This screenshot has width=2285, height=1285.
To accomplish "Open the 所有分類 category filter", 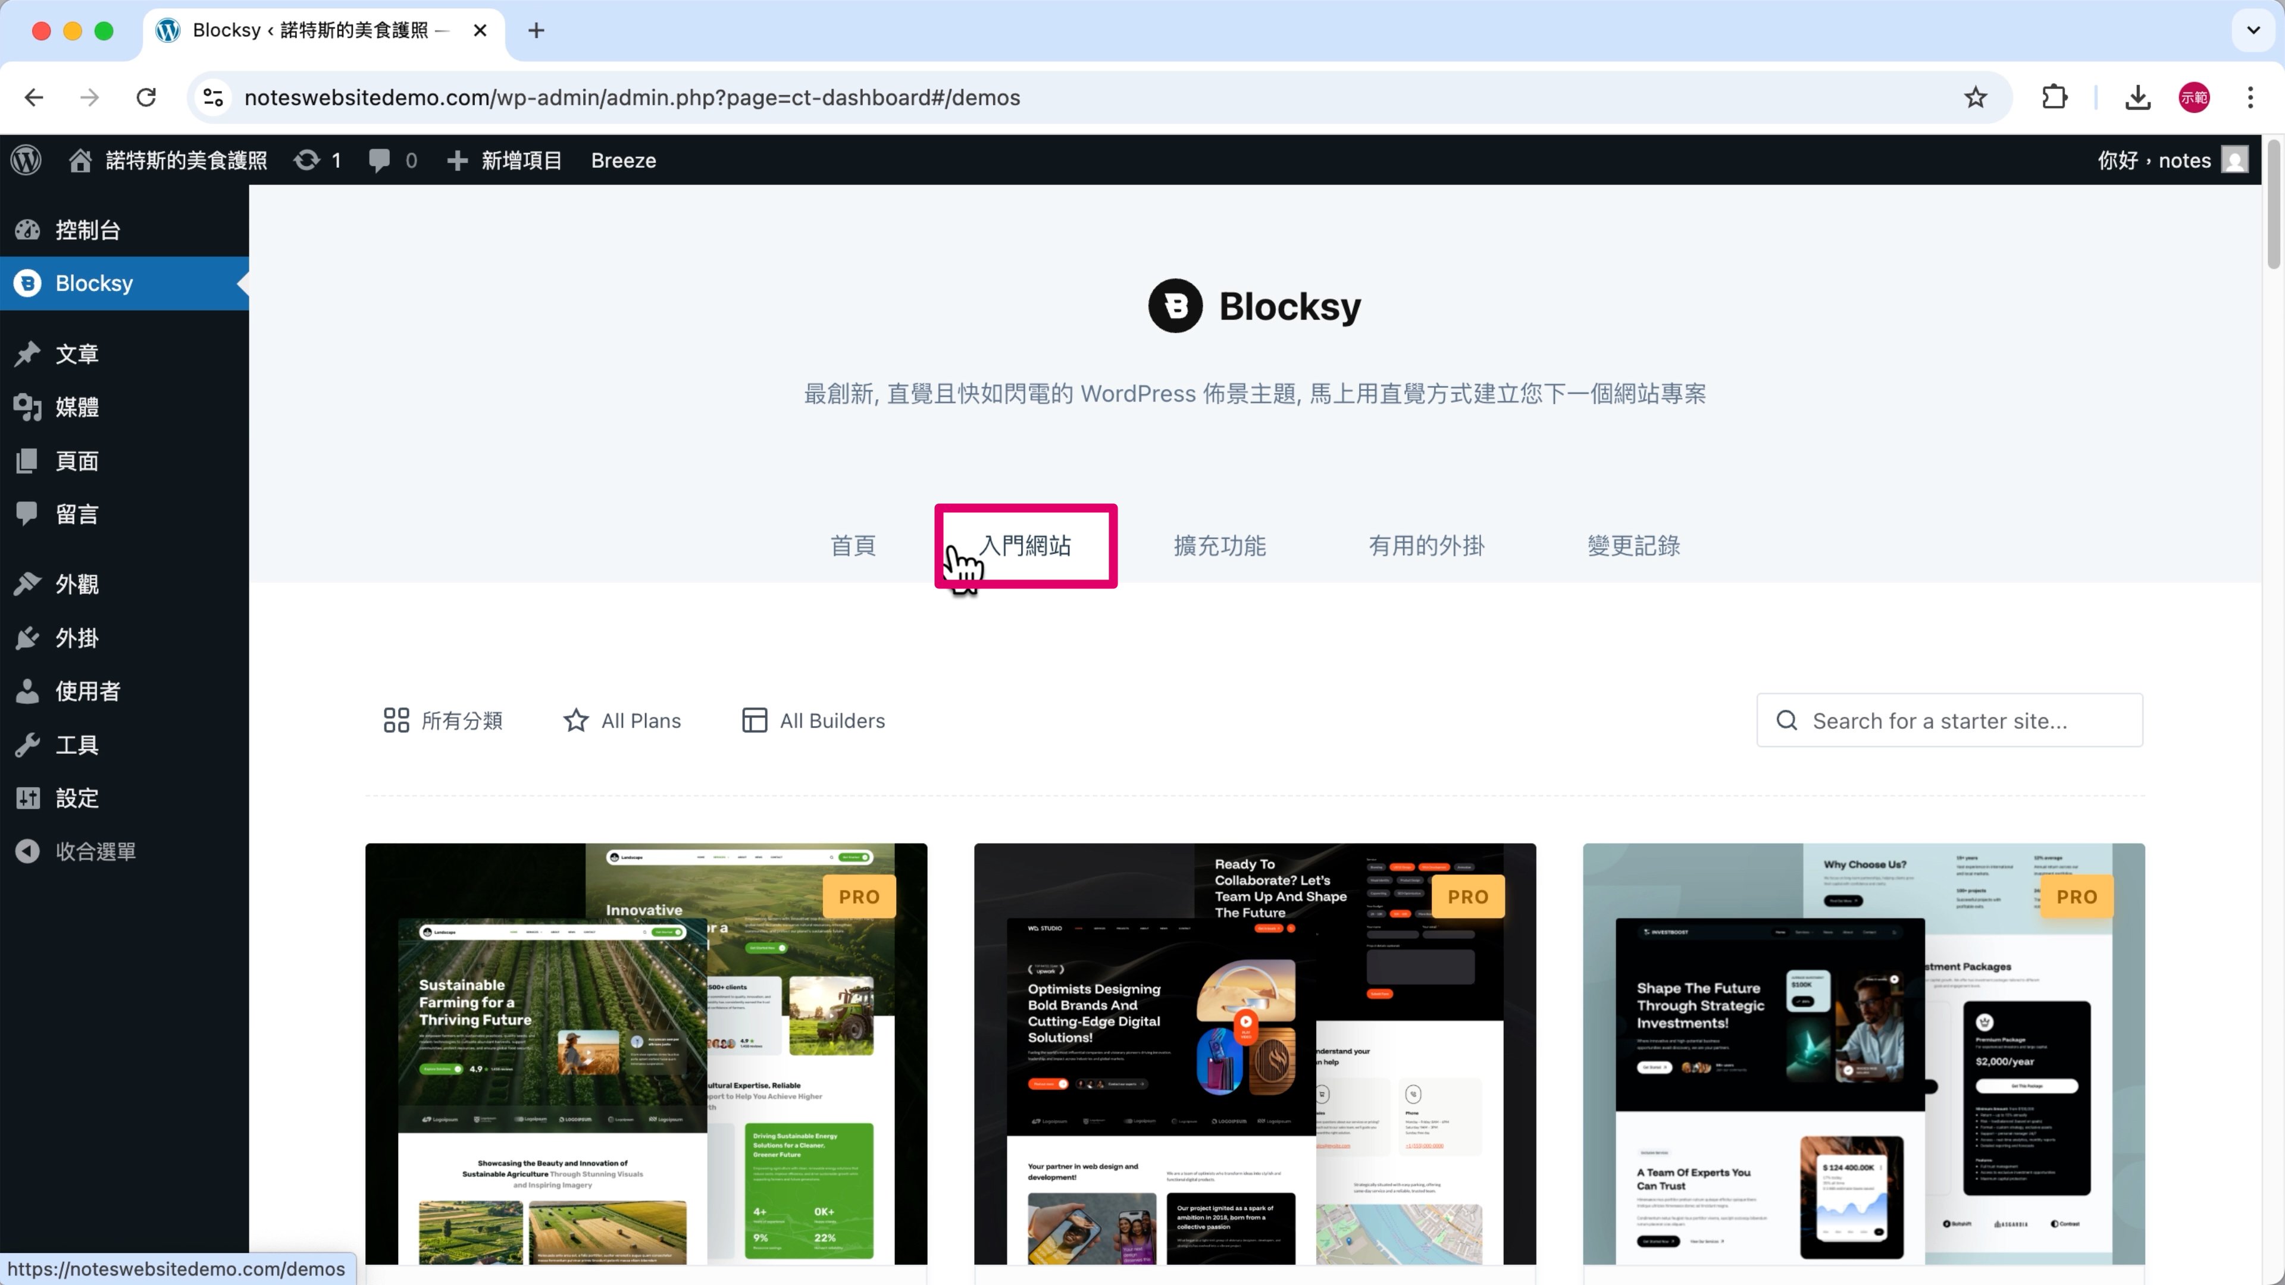I will 443,720.
